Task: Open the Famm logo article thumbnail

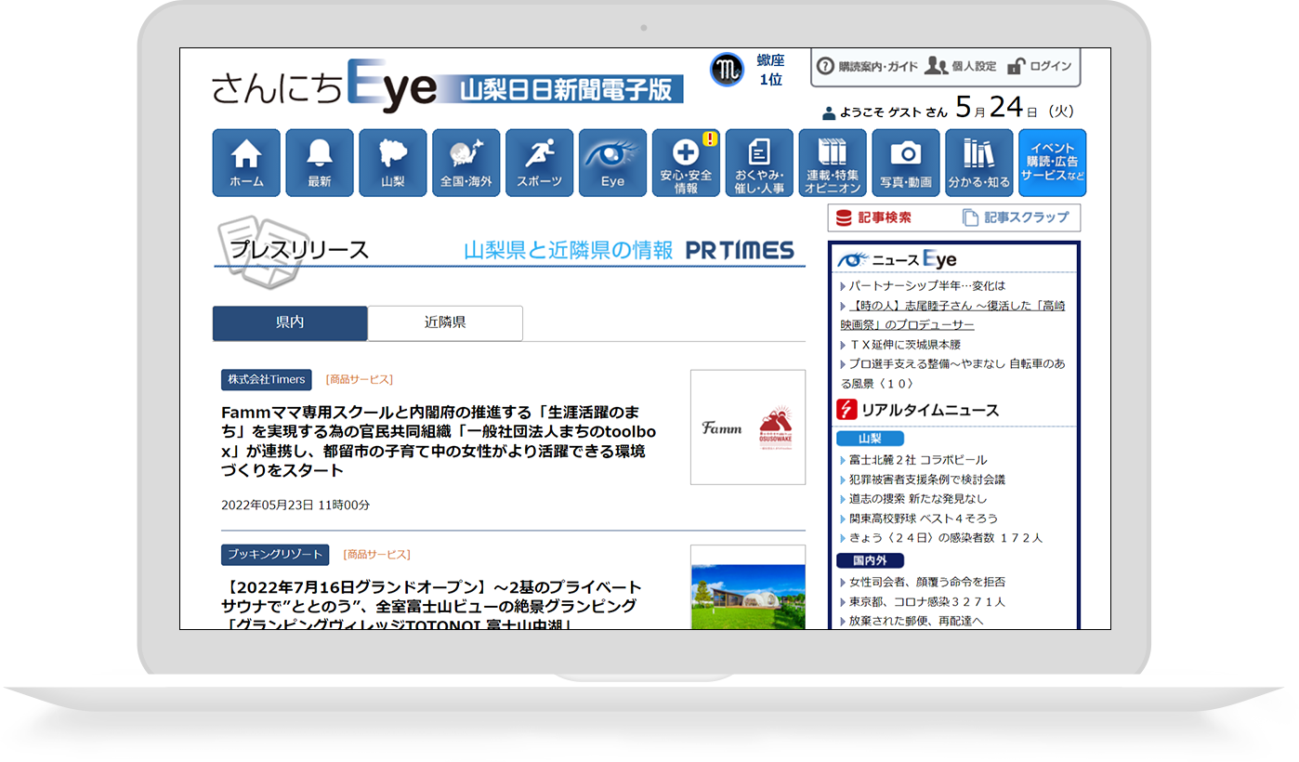Action: [748, 427]
